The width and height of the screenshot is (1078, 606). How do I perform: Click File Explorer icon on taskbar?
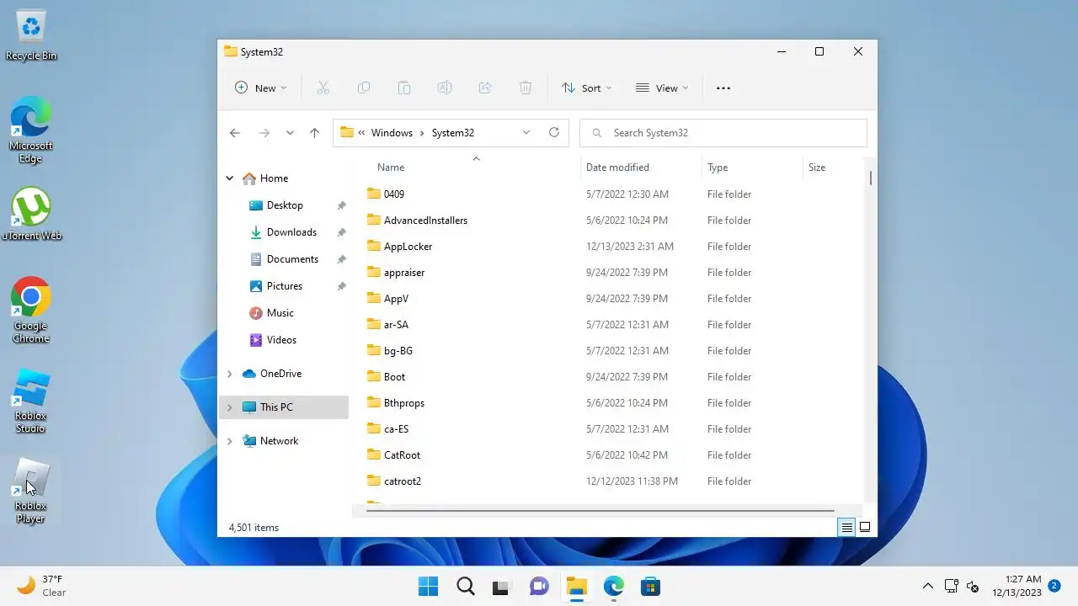(576, 586)
